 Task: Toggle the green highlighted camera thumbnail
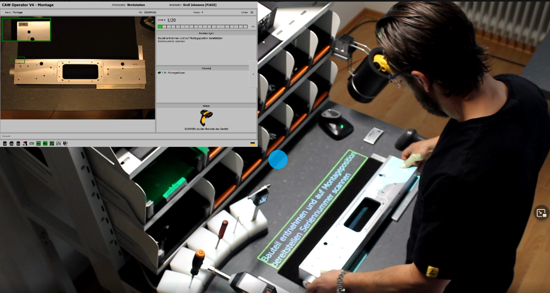pyautogui.click(x=26, y=30)
